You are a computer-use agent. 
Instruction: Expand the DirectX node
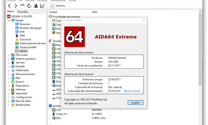(x=9, y=82)
